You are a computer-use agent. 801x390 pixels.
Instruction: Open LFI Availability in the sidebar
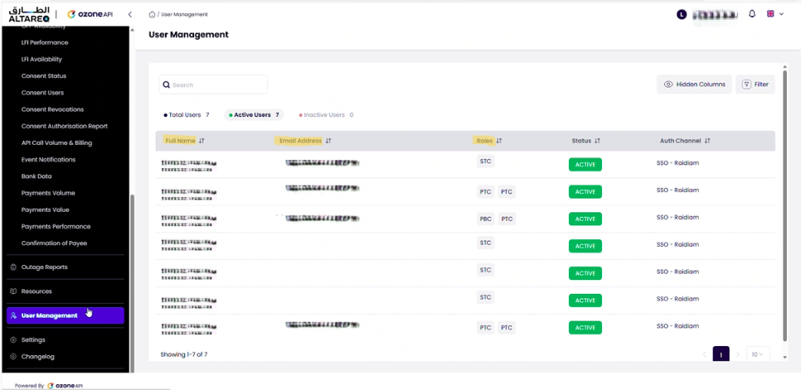point(42,59)
